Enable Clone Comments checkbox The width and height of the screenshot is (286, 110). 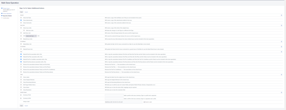click(x=21, y=23)
